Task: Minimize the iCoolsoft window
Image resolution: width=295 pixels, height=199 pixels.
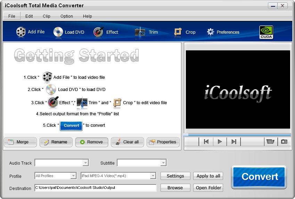Action: point(273,6)
